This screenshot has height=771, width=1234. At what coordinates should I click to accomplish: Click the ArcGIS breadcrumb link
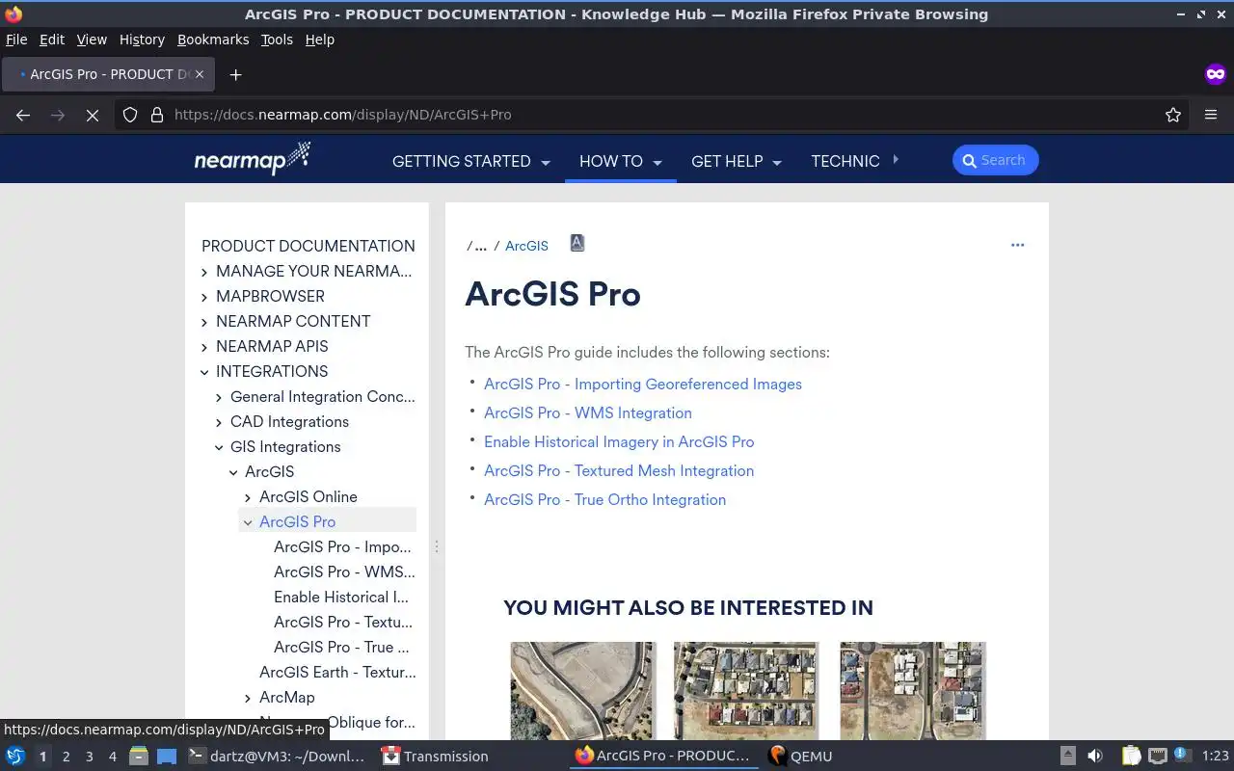point(526,246)
